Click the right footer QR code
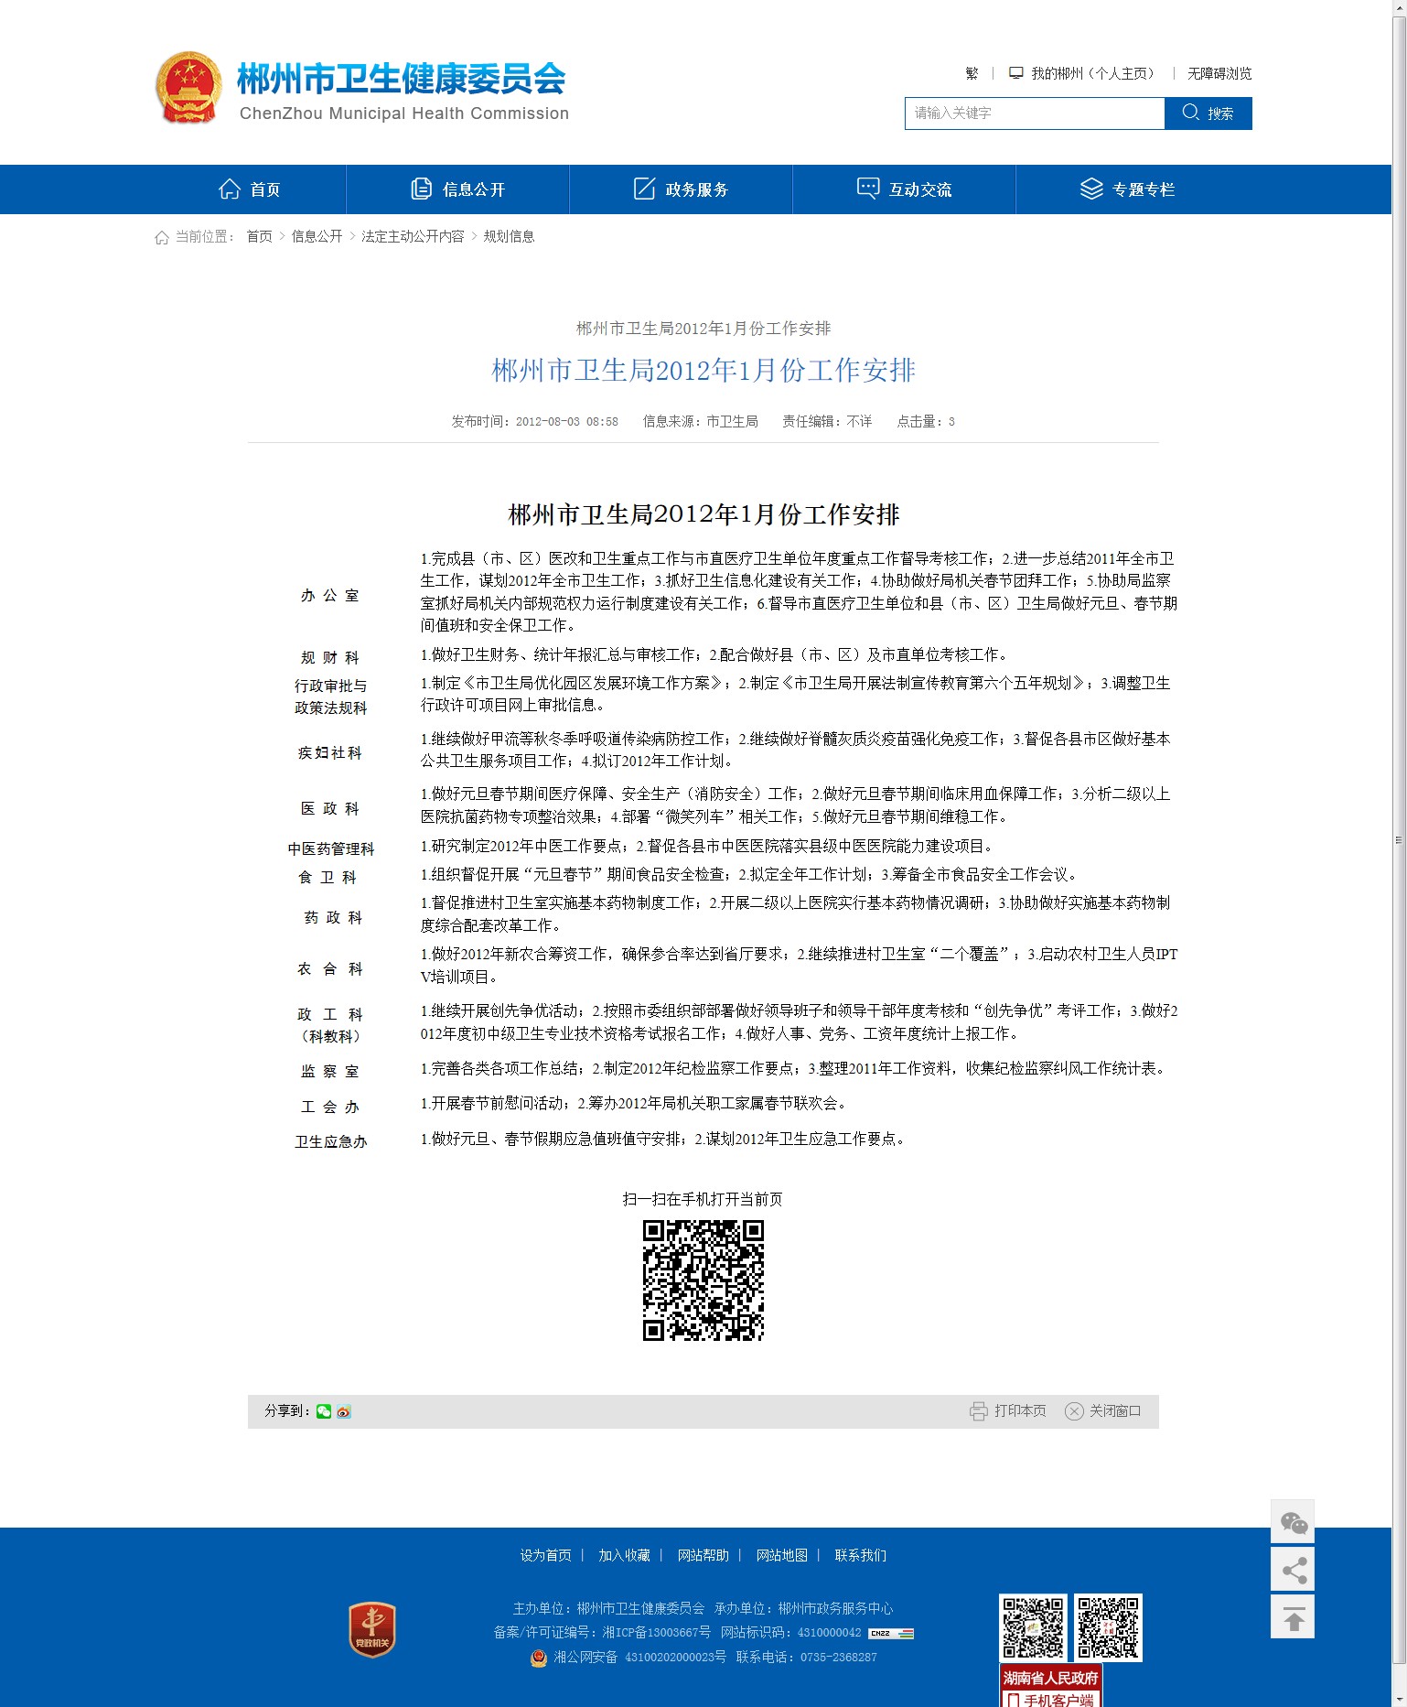 coord(1108,1627)
